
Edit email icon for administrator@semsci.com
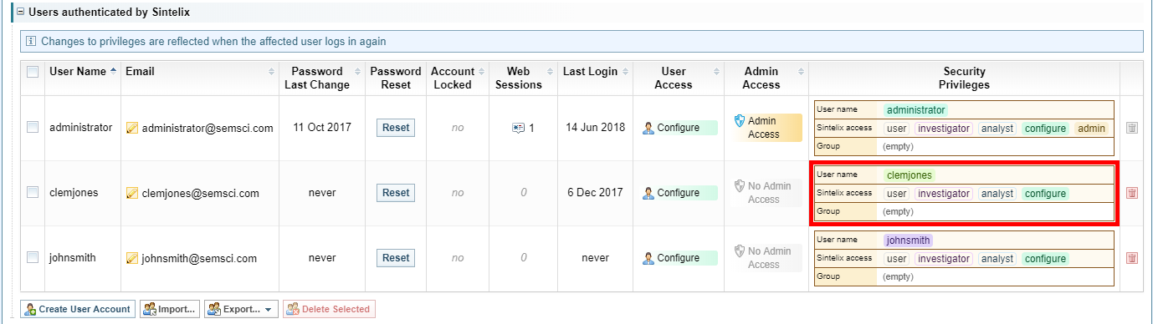click(131, 128)
